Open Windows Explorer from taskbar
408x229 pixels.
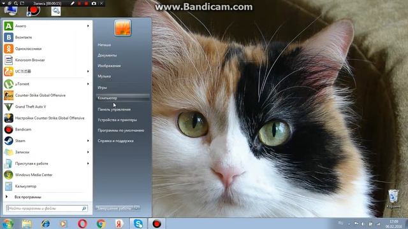click(x=27, y=223)
